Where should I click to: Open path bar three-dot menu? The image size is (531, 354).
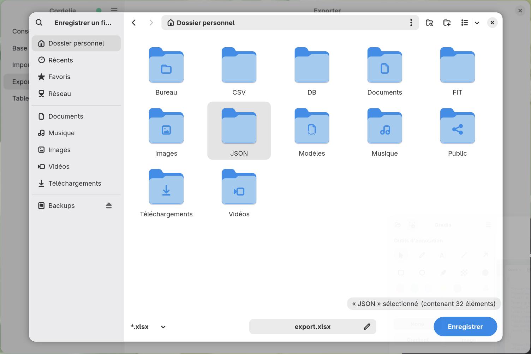point(411,23)
